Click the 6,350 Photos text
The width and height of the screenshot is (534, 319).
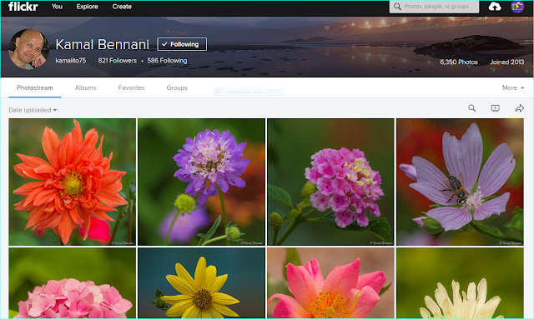coord(459,62)
